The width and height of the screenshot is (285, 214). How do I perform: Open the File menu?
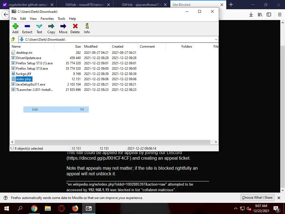point(14,19)
